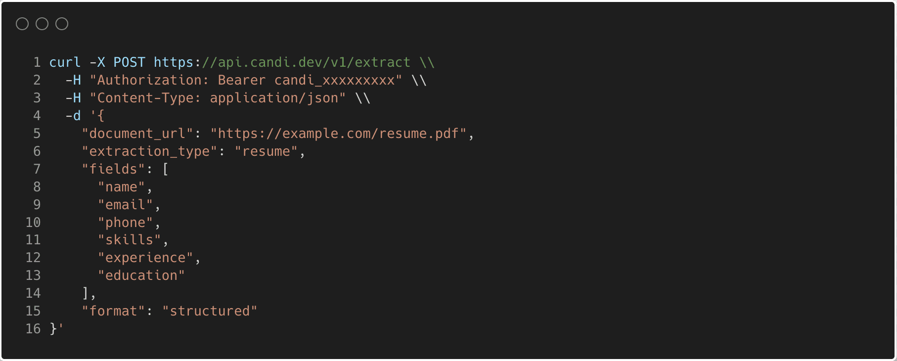Place cursor on the Authorization Bearer string
Screen dimensions: 897x361
tap(246, 80)
